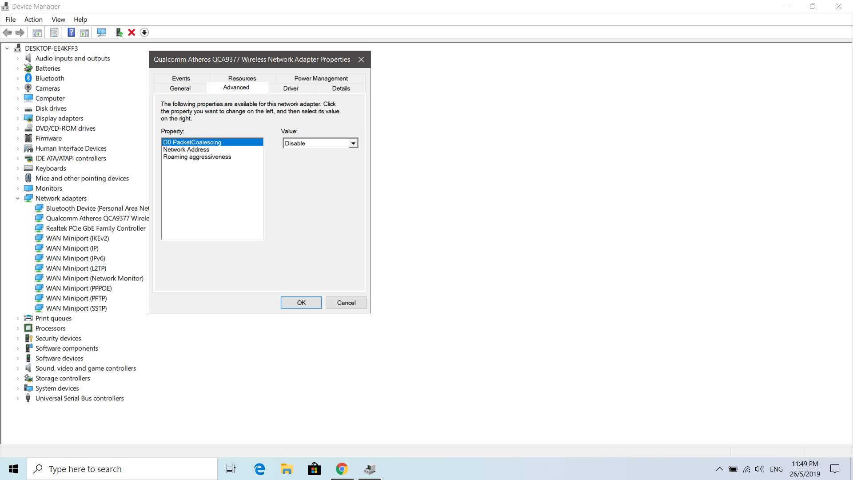Close the Qualcomm Atheros properties dialog
This screenshot has height=480, width=853.
361,60
